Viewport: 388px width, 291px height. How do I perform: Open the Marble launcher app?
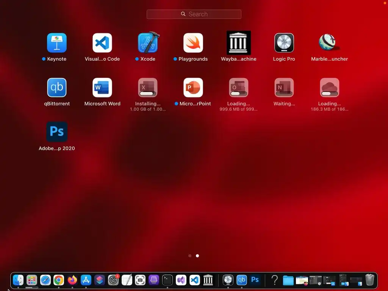(x=329, y=42)
